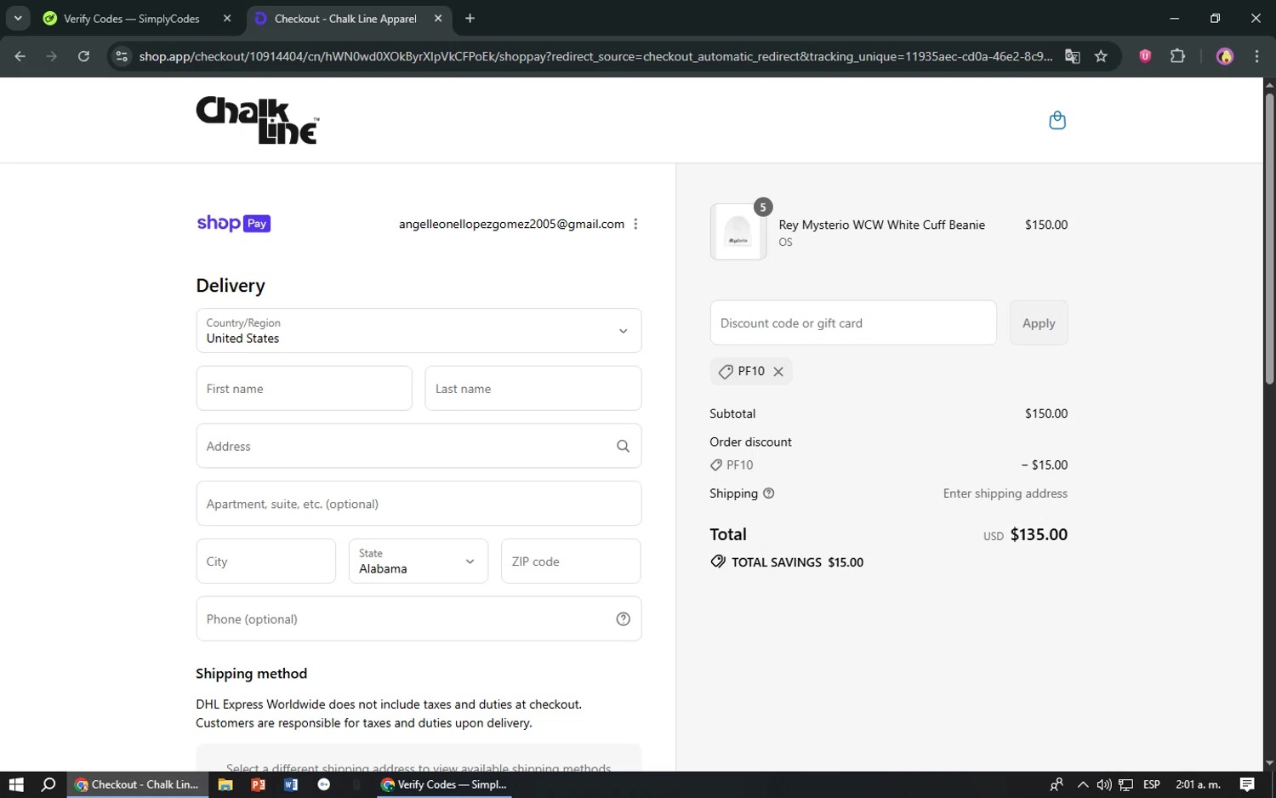The image size is (1276, 798).
Task: View site information icon in address bar
Action: point(122,56)
